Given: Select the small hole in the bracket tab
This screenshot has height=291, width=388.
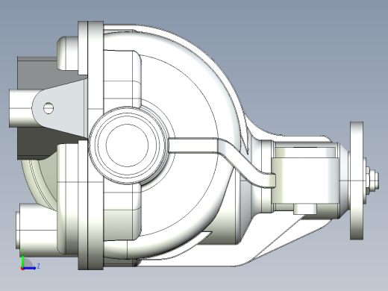Looking at the screenshot, I should tap(48, 108).
